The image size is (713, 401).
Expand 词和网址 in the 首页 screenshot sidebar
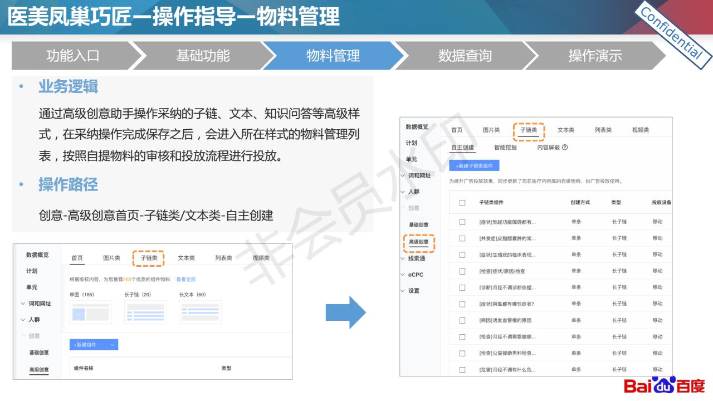tap(23, 304)
